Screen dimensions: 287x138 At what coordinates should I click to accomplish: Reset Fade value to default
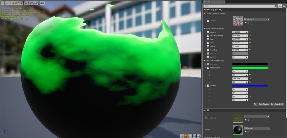pos(250,39)
